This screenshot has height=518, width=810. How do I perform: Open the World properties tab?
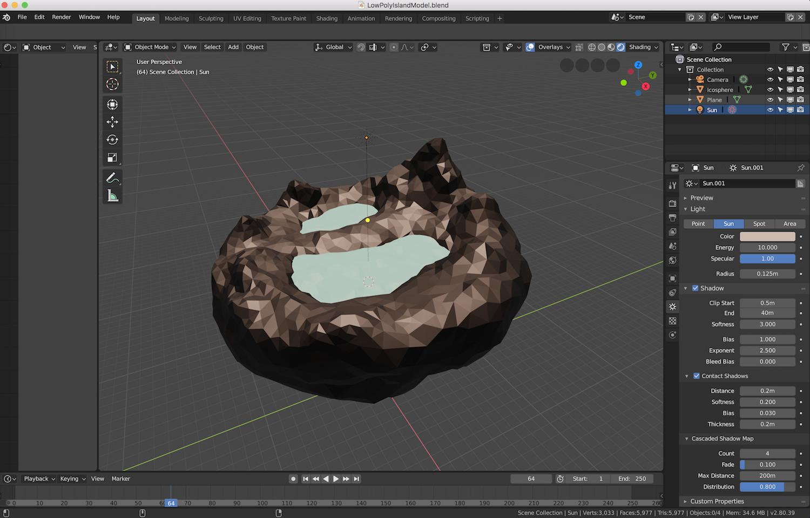tap(672, 260)
